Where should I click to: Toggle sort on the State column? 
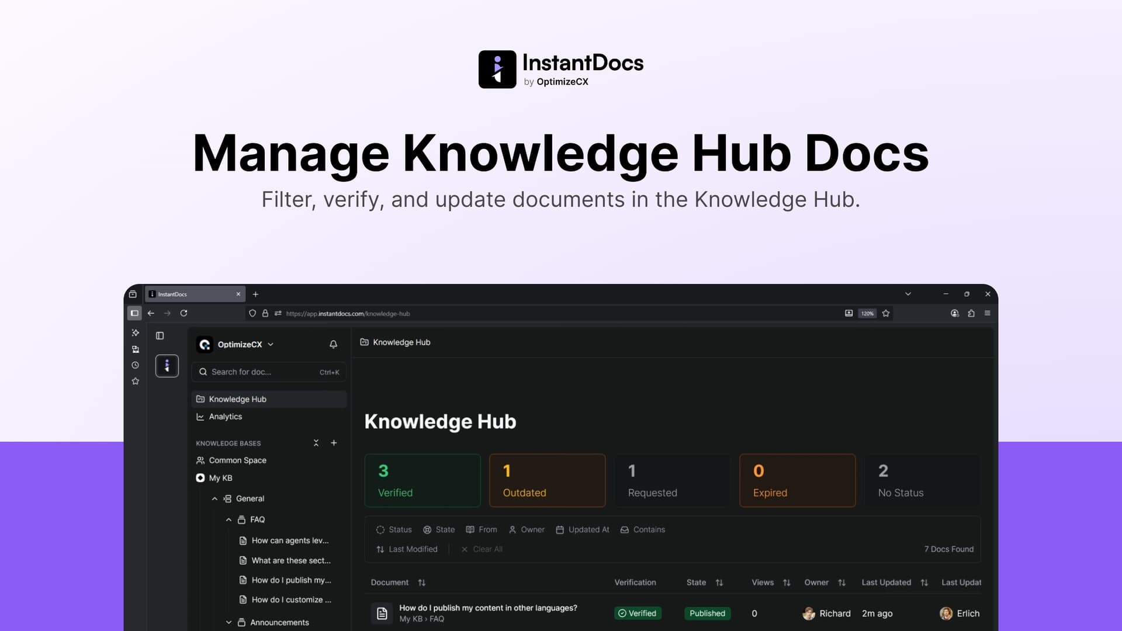coord(720,583)
